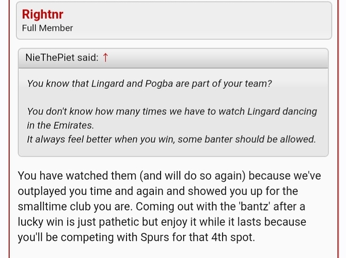346x258 pixels.
Task: Click reply line starting "You have watched them"
Action: pos(169,175)
